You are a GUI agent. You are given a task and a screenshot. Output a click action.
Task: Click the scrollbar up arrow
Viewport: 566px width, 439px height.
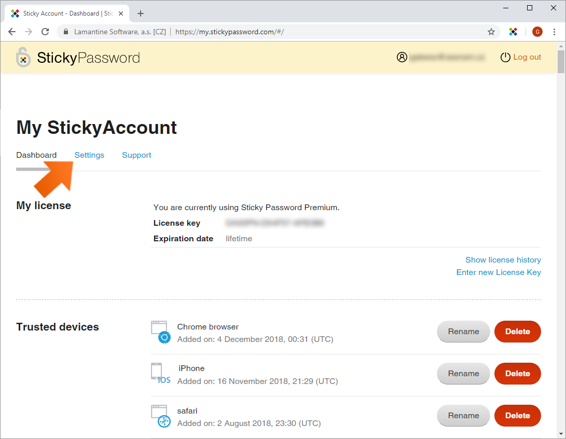click(x=561, y=46)
